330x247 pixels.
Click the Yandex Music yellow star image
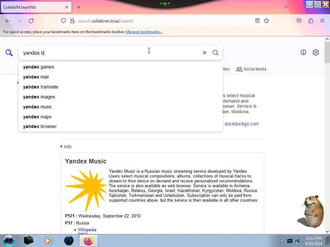point(86,190)
